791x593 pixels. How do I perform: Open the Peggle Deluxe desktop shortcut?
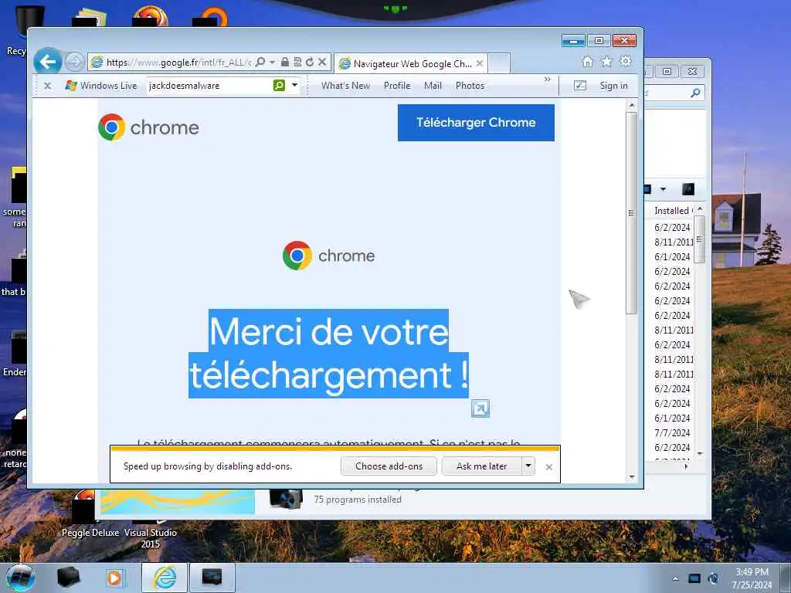pos(90,513)
